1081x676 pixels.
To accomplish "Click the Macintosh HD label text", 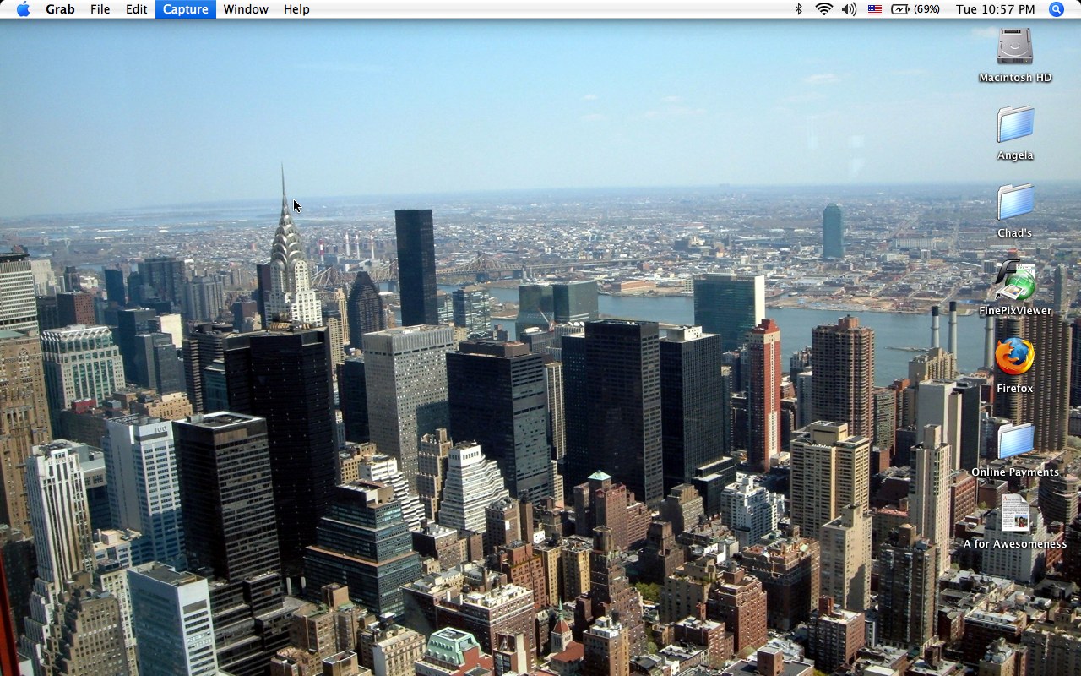I will pos(1015,78).
